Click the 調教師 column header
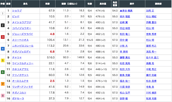The width and height of the screenshot is (172, 102). point(158,4)
